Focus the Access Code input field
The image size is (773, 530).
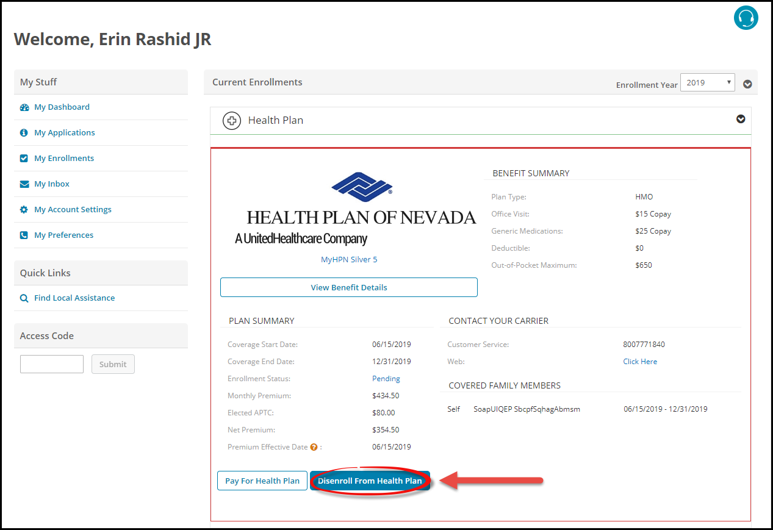point(52,364)
